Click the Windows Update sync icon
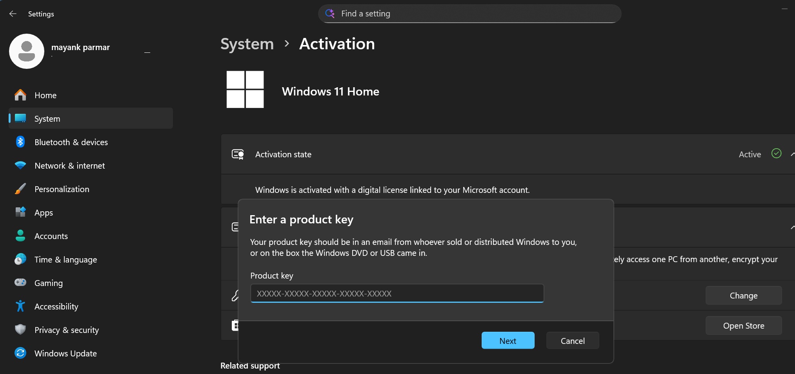795x374 pixels. pyautogui.click(x=20, y=353)
